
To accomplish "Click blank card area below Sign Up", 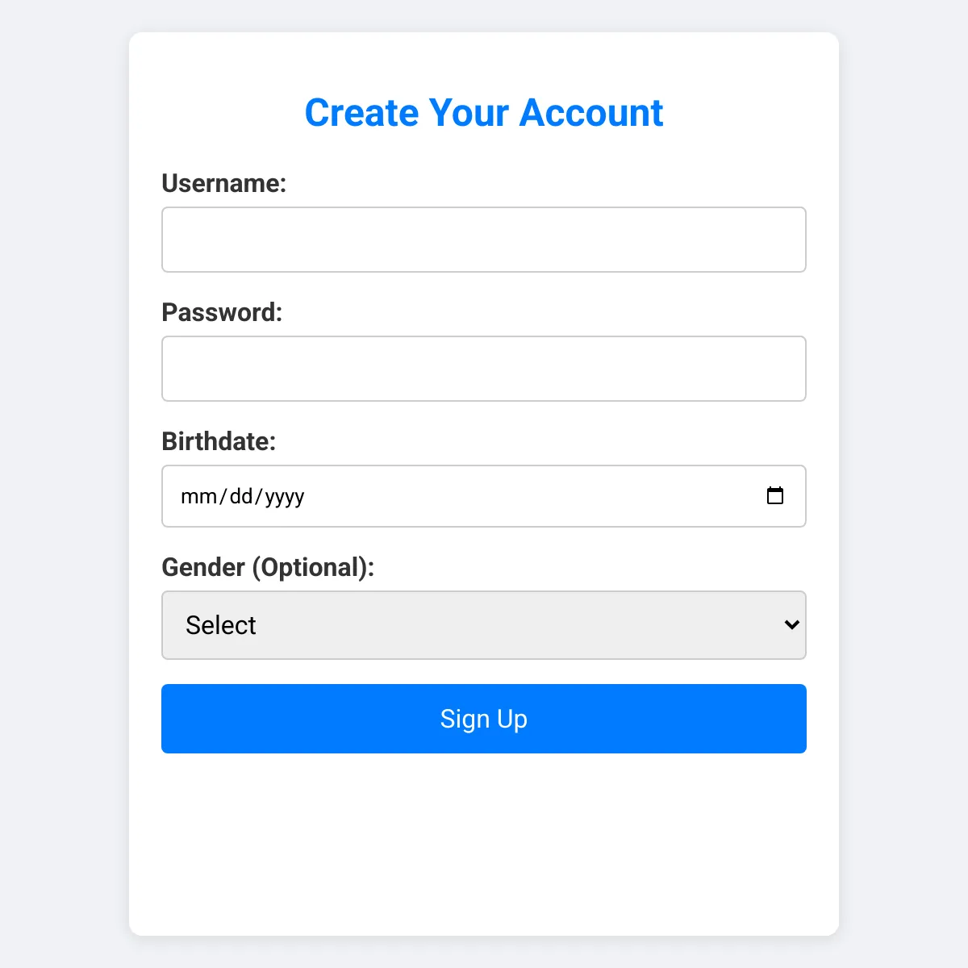I will point(484,847).
